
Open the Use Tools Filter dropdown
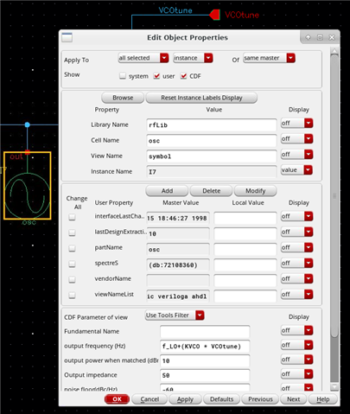coord(175,315)
